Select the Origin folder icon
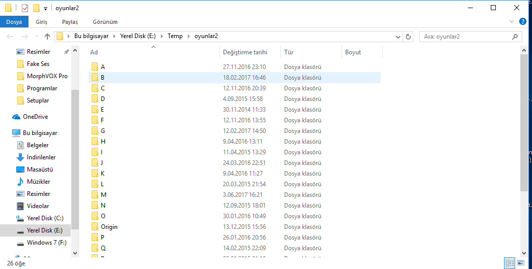532x269 pixels. click(95, 227)
